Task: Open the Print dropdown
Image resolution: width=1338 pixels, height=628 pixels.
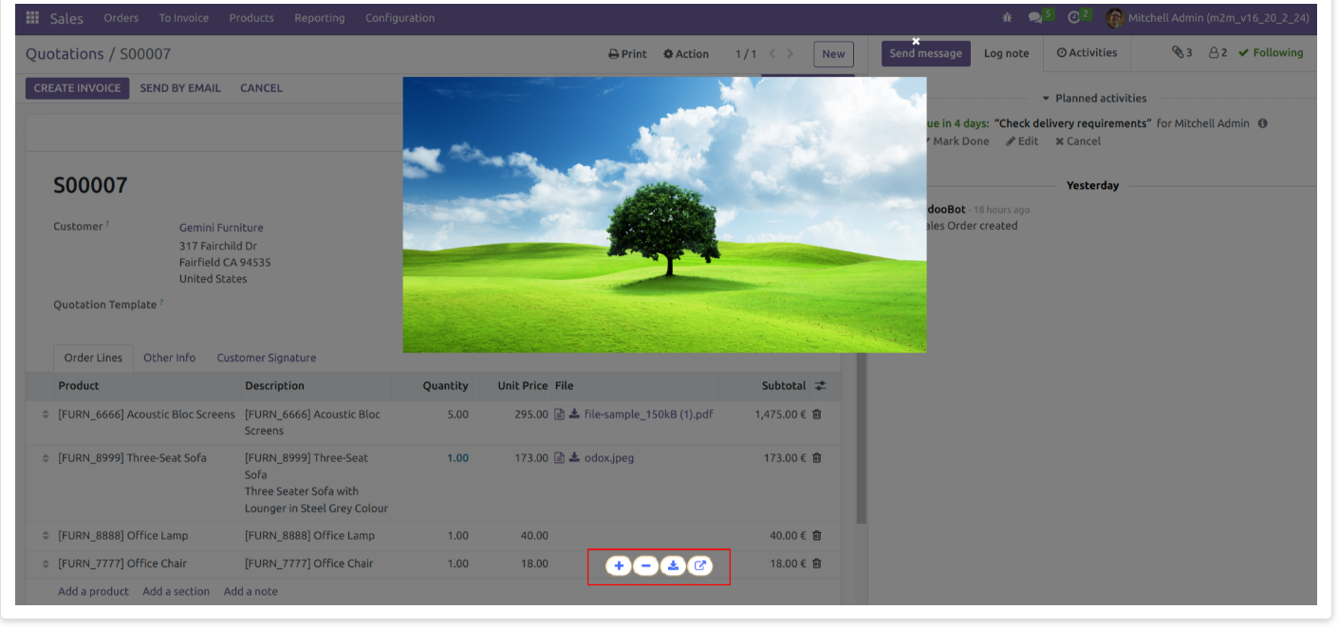Action: (628, 54)
